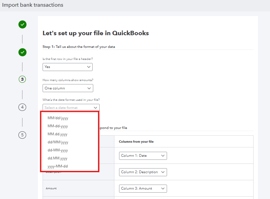
Task: Open the Column 3: Amount dropdown
Action: pos(143,188)
